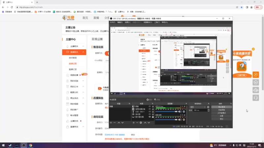264x148 pixels.
Task: Adjust the transition duration stepper arrows
Action: tap(209, 110)
